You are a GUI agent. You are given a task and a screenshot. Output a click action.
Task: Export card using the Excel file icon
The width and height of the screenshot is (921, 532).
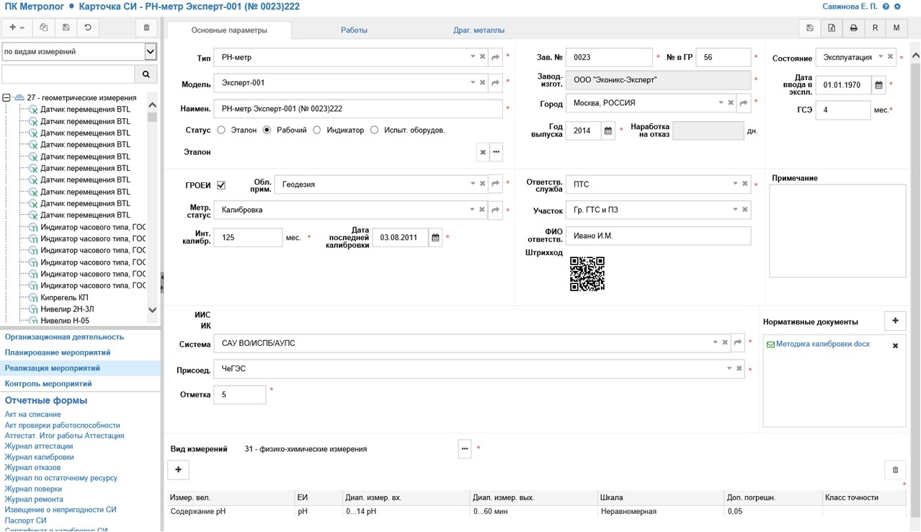[832, 28]
